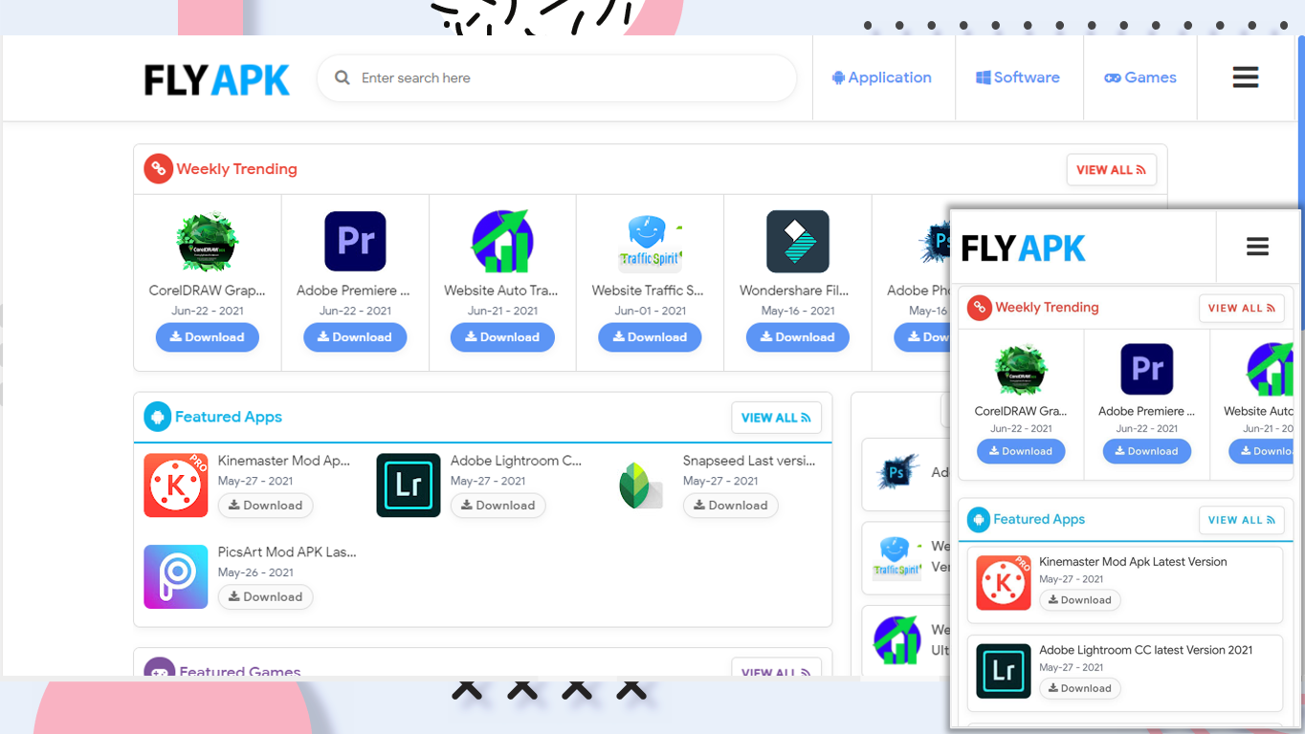The width and height of the screenshot is (1305, 734).
Task: Open the Application menu item
Action: (882, 77)
